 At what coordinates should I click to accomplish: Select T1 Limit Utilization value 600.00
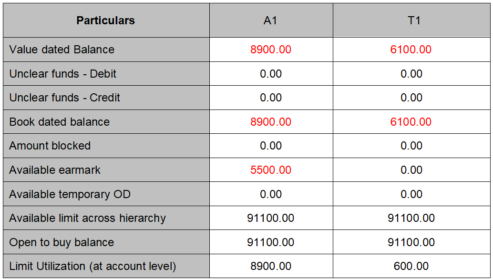(x=411, y=266)
